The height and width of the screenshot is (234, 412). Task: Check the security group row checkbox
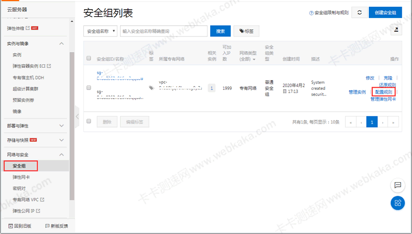tap(89, 87)
